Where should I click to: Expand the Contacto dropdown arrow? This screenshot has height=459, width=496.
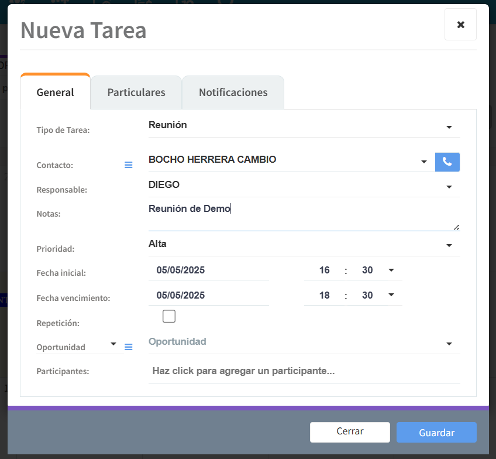(x=423, y=162)
